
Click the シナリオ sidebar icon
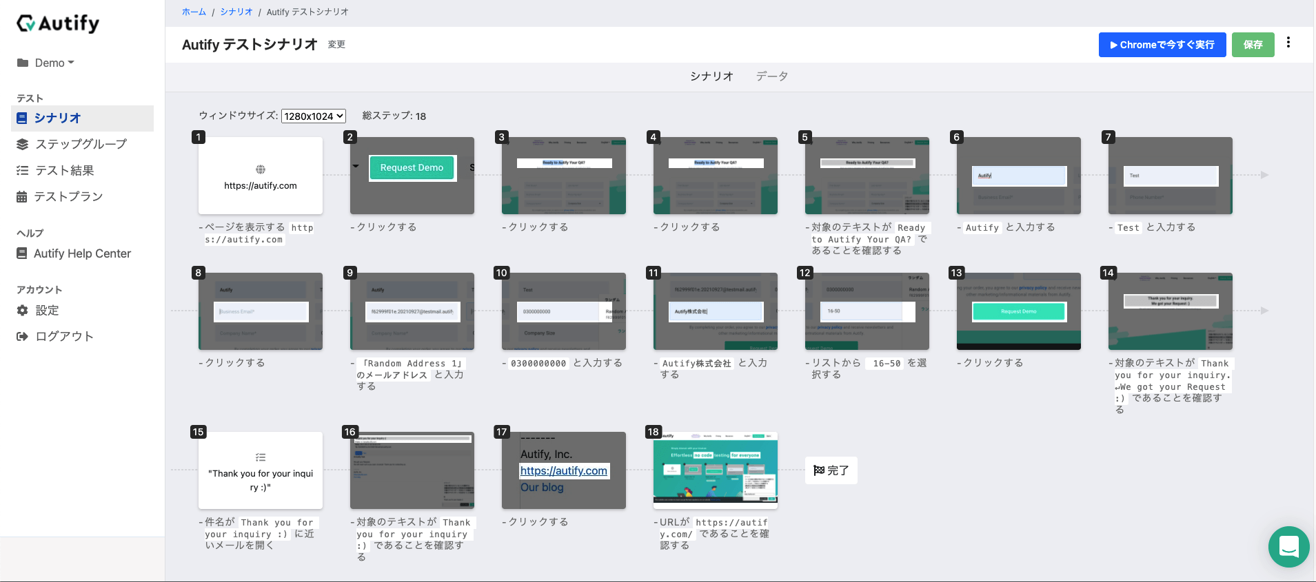22,118
